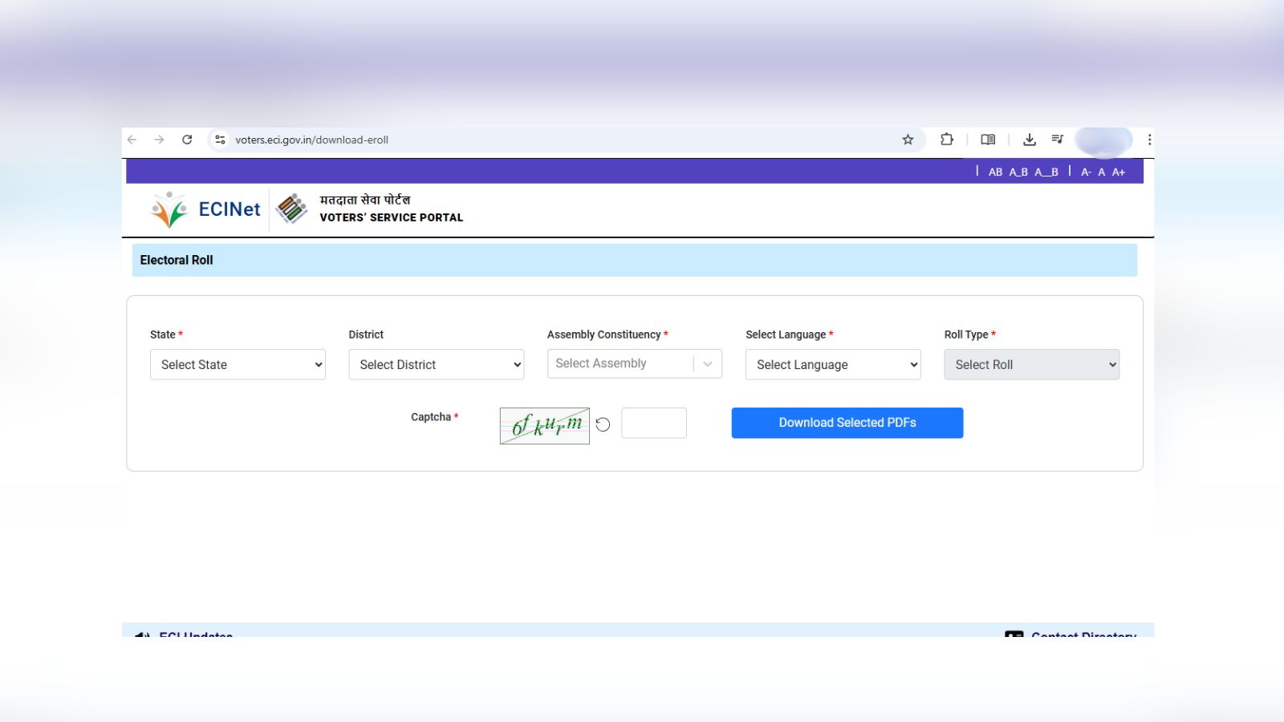Open the browser downloads icon
1284x722 pixels.
point(1029,140)
